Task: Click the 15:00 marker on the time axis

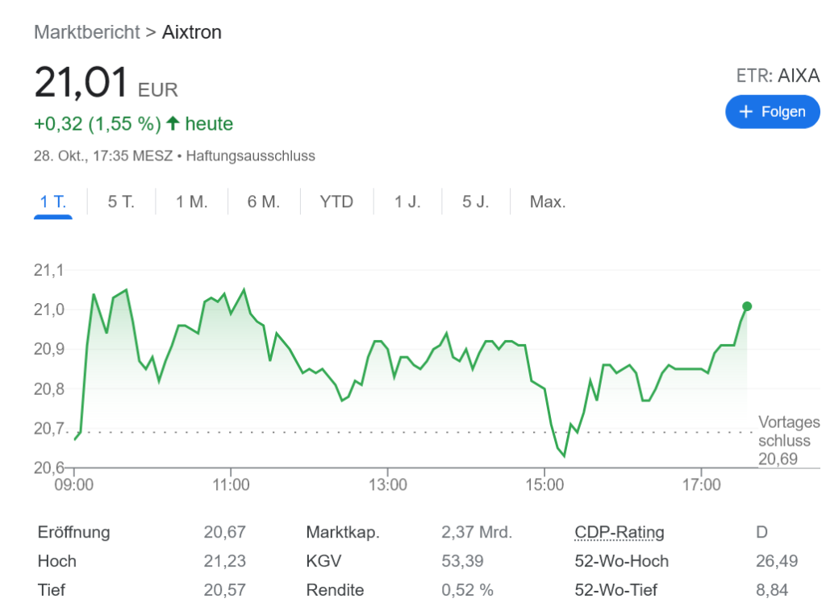Action: pyautogui.click(x=544, y=485)
